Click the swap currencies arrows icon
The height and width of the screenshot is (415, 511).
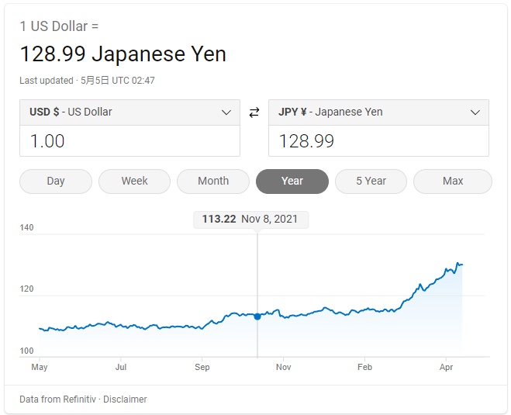254,112
